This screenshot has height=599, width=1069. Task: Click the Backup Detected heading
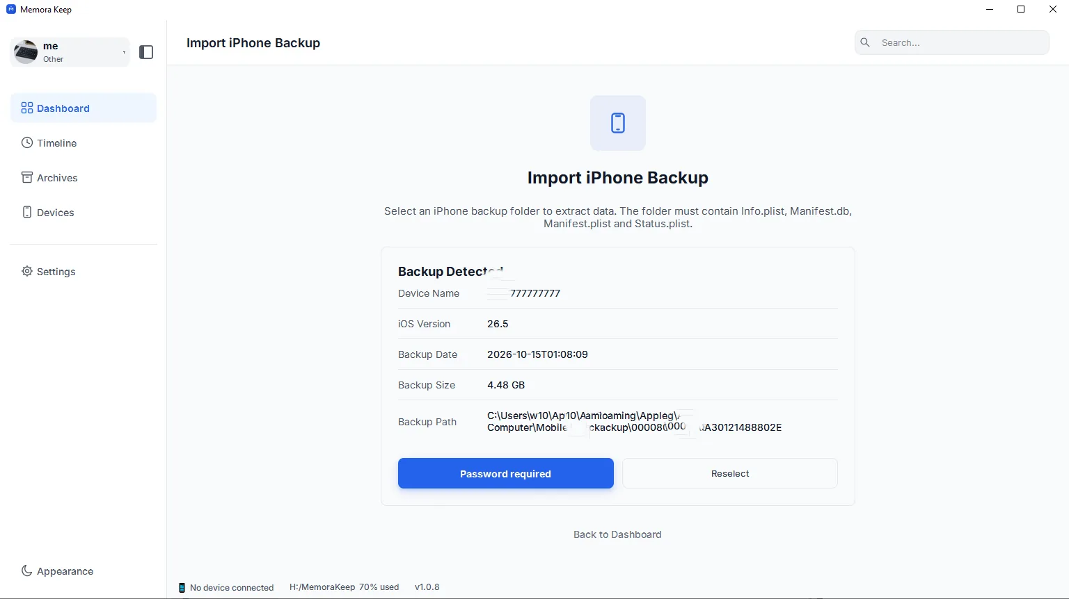[450, 271]
